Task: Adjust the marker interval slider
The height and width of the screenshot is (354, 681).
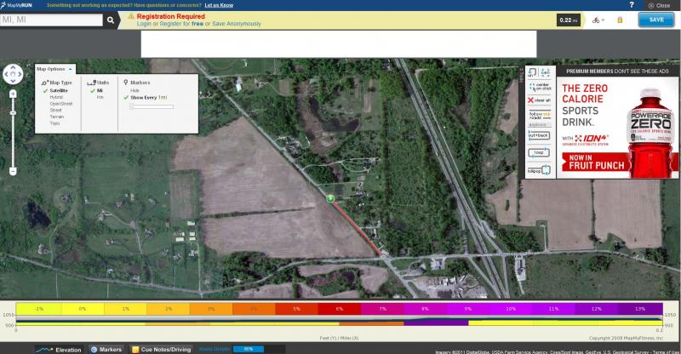Action: point(131,106)
